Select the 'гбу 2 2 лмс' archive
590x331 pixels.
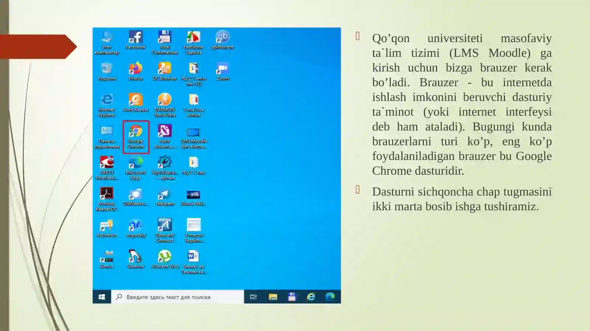point(194,165)
